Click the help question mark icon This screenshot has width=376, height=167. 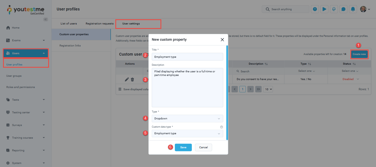point(315,9)
